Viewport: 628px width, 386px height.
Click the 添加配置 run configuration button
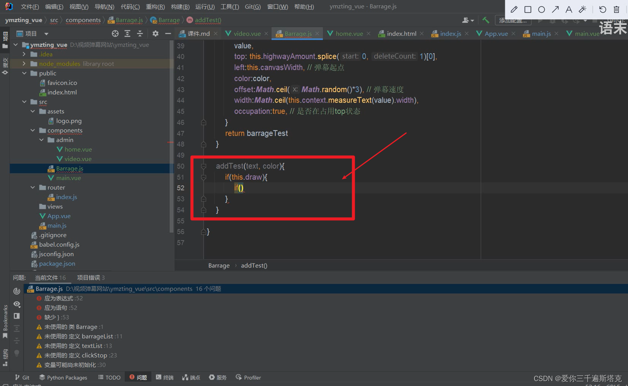[513, 21]
